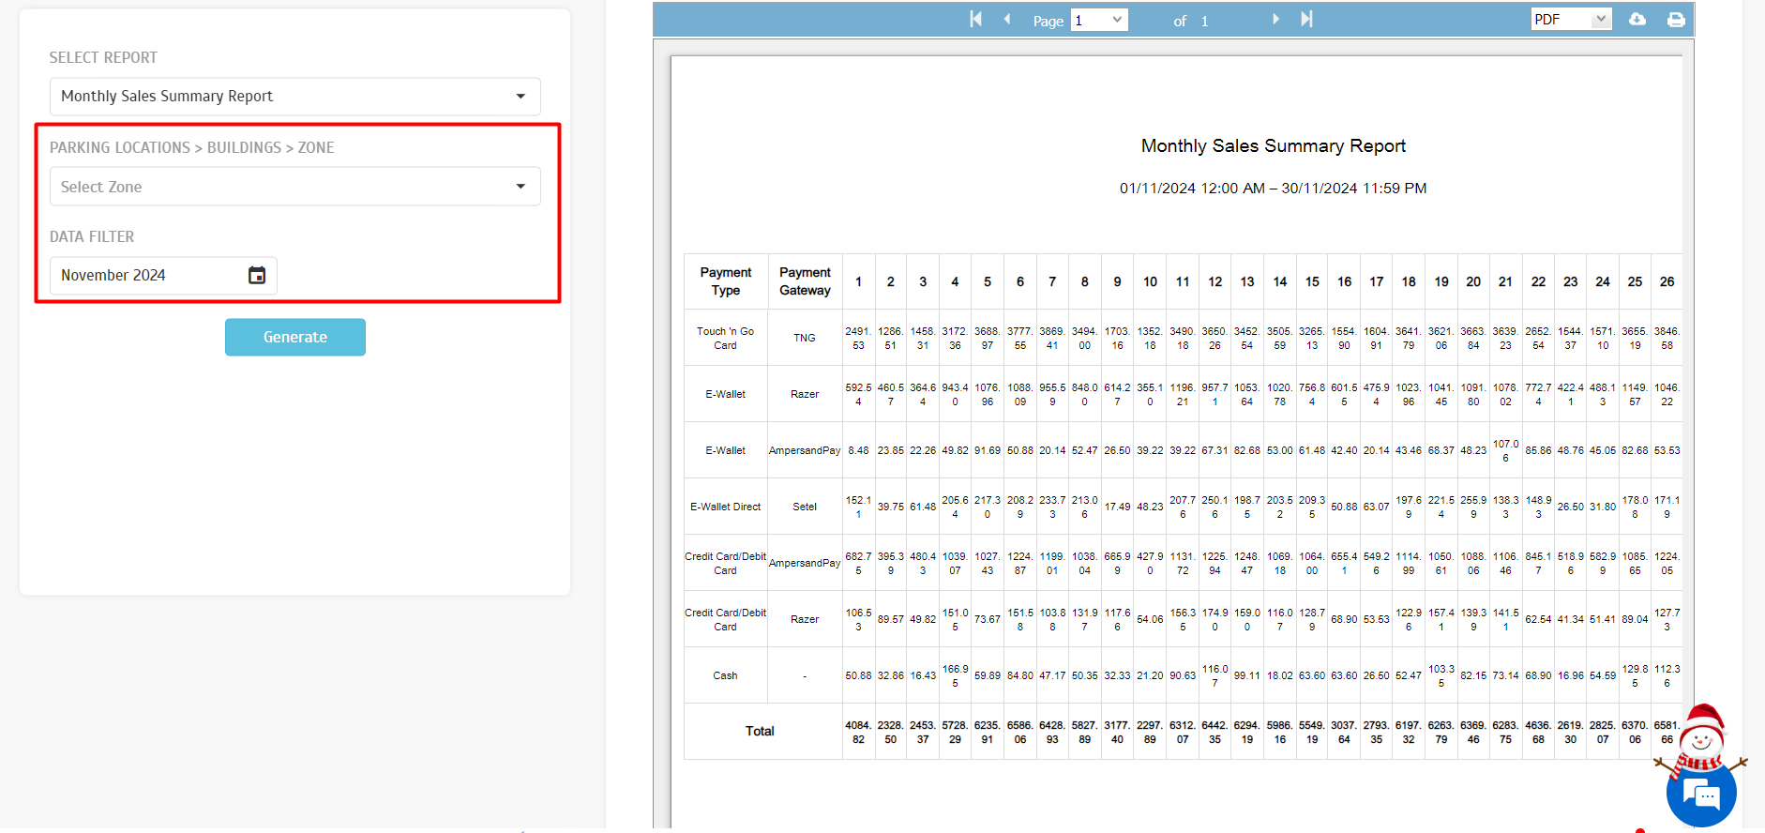The width and height of the screenshot is (1765, 833).
Task: Advance to the next report page
Action: pos(1275,20)
